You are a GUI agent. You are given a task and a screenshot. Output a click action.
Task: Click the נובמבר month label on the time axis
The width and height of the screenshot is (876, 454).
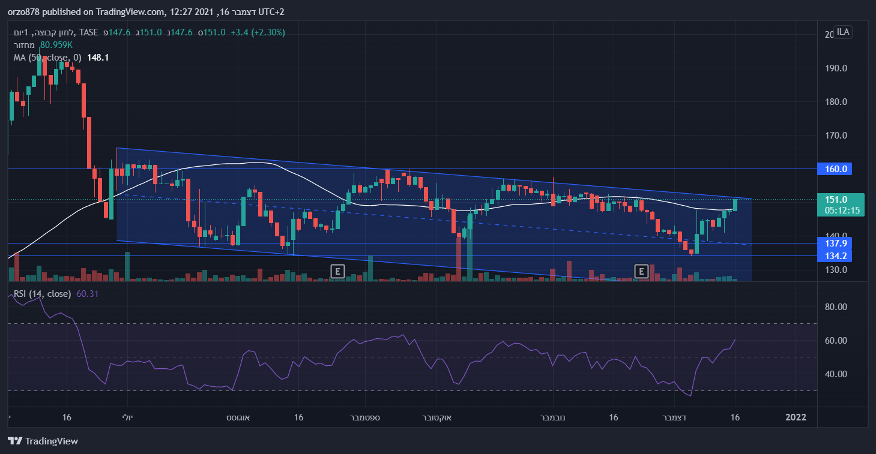pos(552,417)
